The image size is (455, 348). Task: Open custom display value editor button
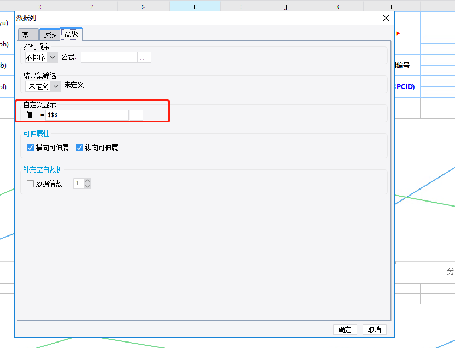point(136,115)
